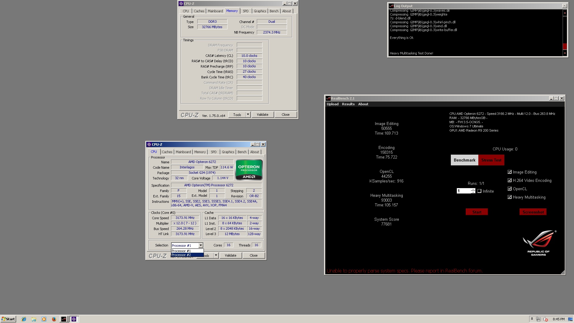Click the red Start button in RealBench

point(477,212)
